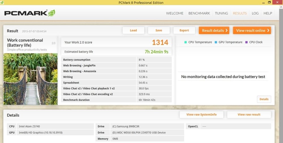Click View result online
This screenshot has height=143, width=283.
click(252, 31)
